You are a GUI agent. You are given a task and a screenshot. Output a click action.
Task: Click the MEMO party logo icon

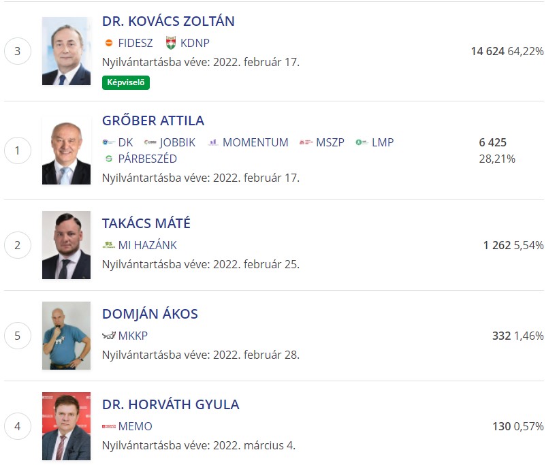[x=109, y=426]
